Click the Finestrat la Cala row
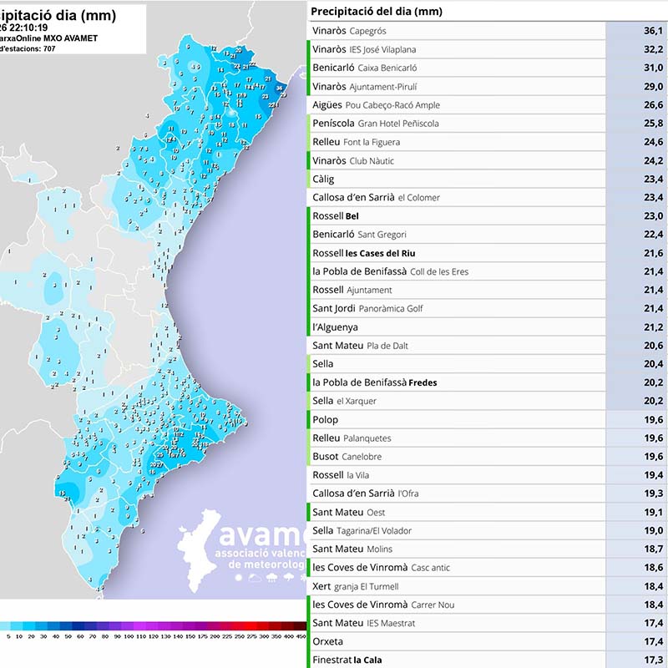Screen dimensions: 668x668 tap(455, 660)
